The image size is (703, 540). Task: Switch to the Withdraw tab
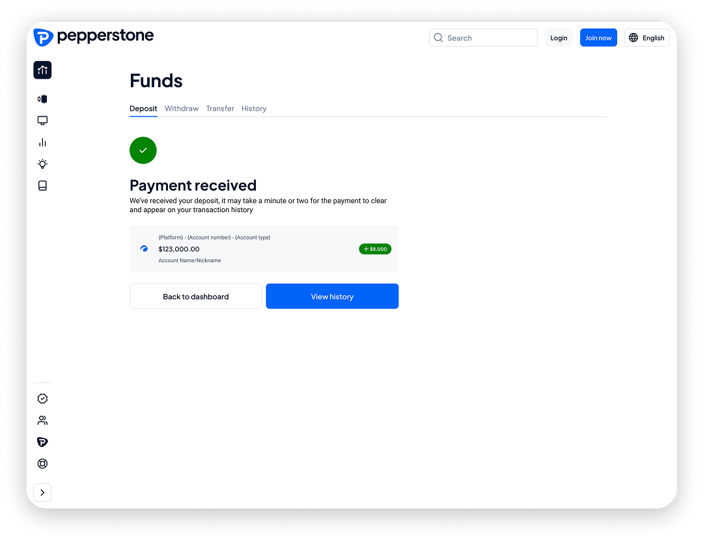182,109
